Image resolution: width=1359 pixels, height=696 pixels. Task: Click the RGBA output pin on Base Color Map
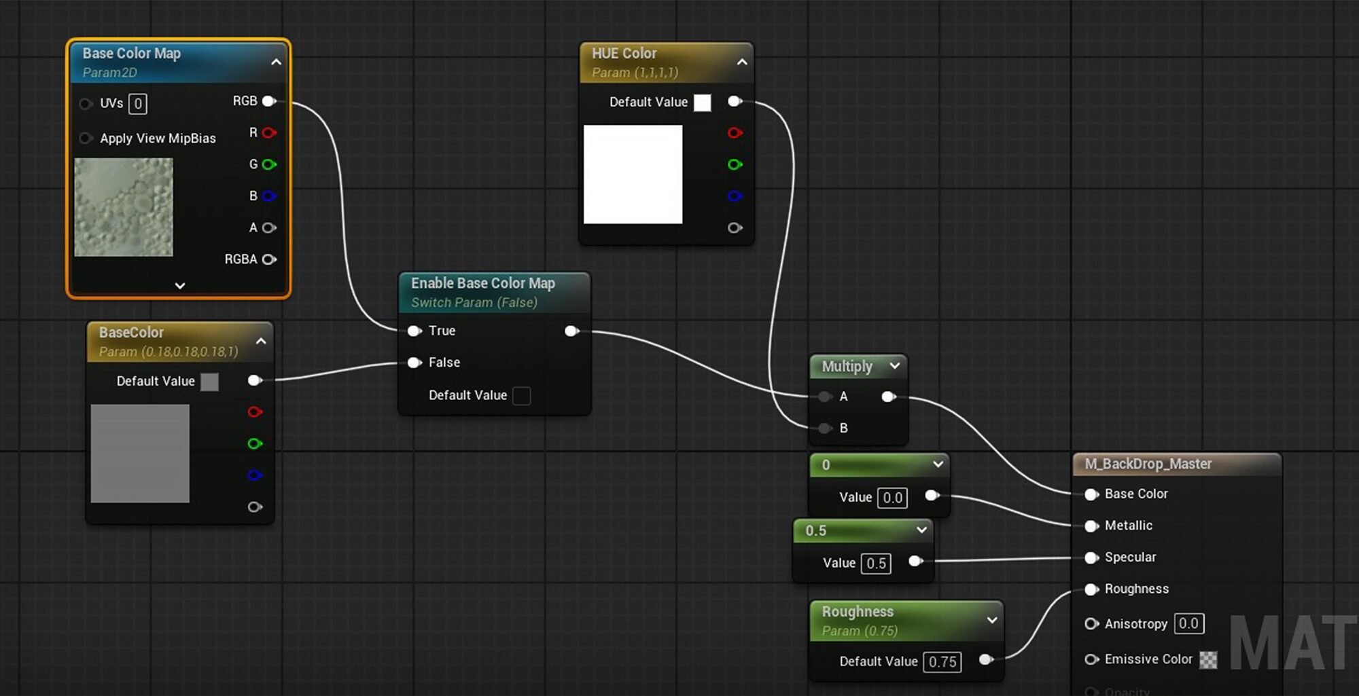[269, 259]
